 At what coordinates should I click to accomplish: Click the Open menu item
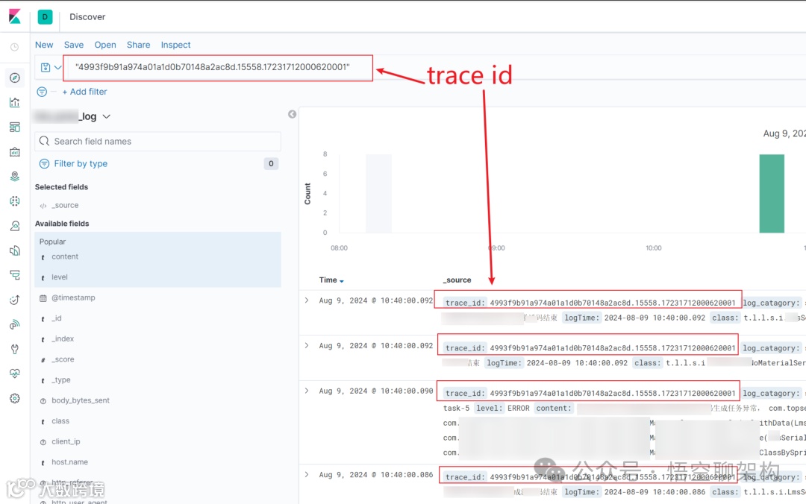(x=105, y=45)
